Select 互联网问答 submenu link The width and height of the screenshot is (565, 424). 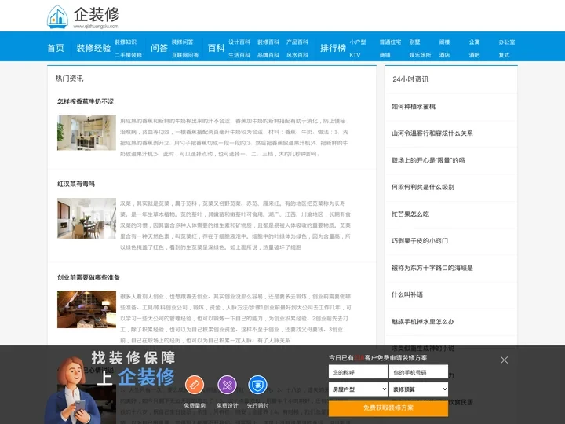coord(185,55)
